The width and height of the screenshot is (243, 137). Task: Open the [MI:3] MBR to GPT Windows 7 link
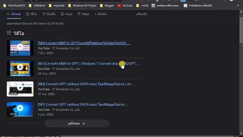[88, 64]
